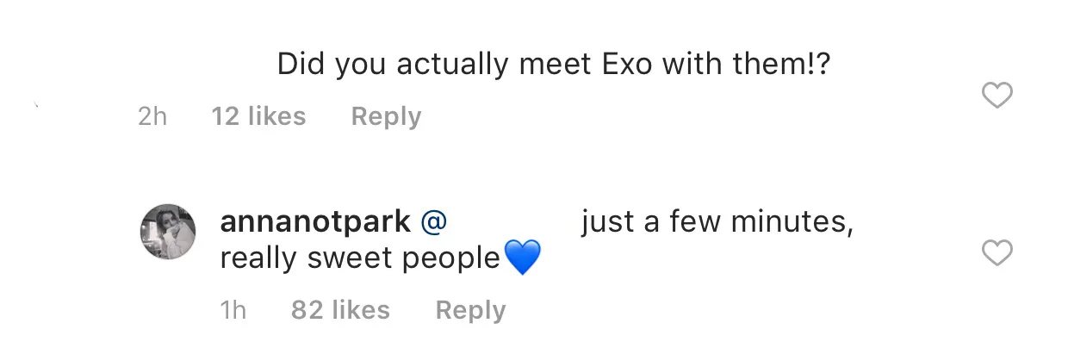Like the "Did you actually meet Exo" comment
This screenshot has height=348, width=1068.
point(997,96)
